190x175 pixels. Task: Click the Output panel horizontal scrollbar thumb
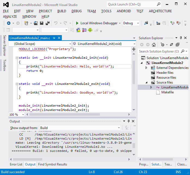(x=27, y=159)
